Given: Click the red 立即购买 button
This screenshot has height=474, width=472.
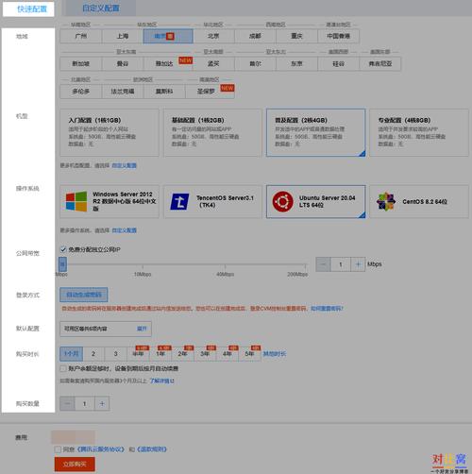Looking at the screenshot, I should click(x=75, y=465).
